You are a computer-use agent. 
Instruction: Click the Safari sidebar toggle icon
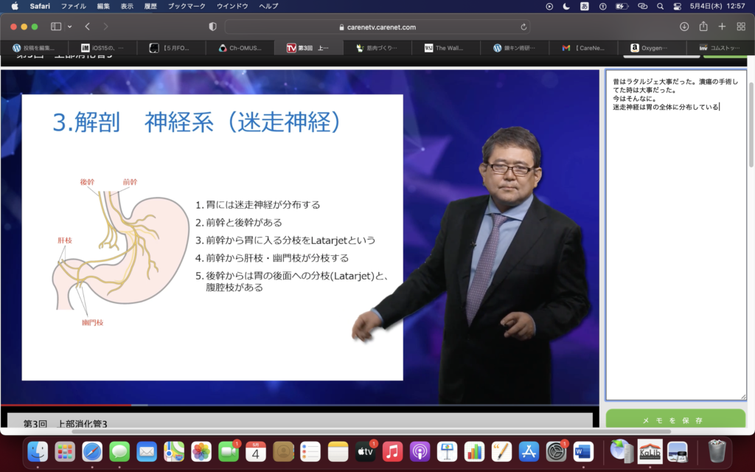pyautogui.click(x=55, y=27)
